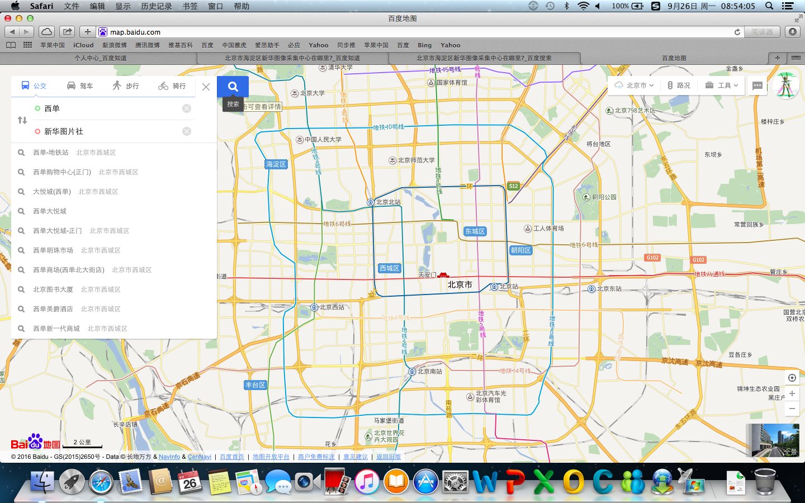The image size is (805, 503).
Task: Select 公交 transit mode
Action: point(34,86)
